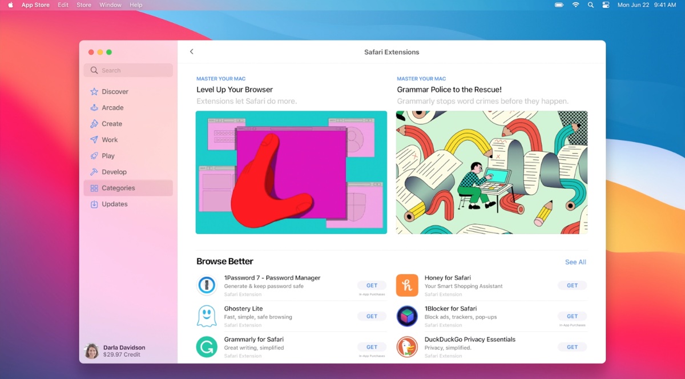This screenshot has height=379, width=685.
Task: Get DuckDuckGo Privacy Essentials
Action: tap(572, 347)
